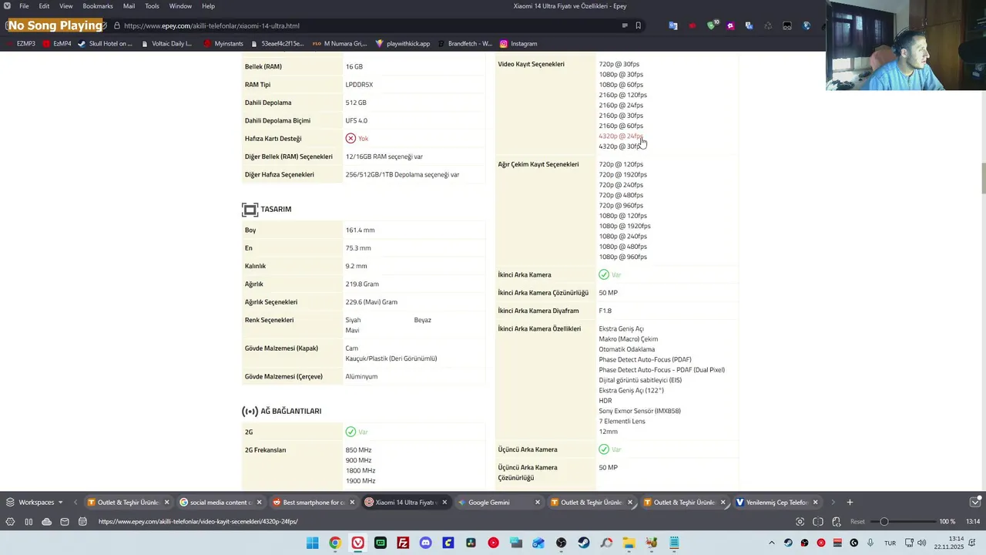Viewport: 986px width, 555px height.
Task: Open the shield extension with badge 10
Action: click(x=712, y=25)
